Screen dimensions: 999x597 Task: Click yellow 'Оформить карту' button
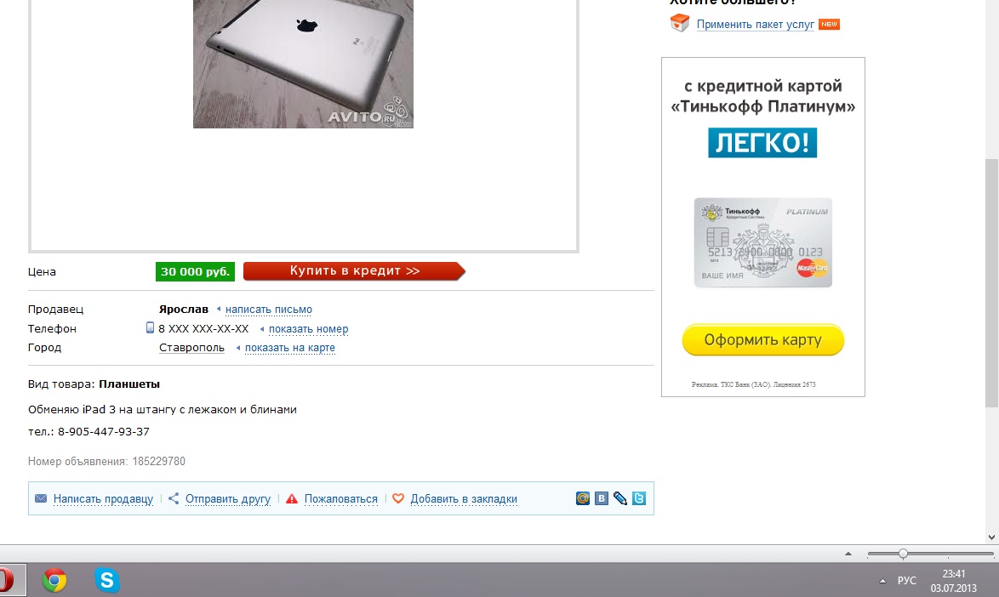pos(762,340)
